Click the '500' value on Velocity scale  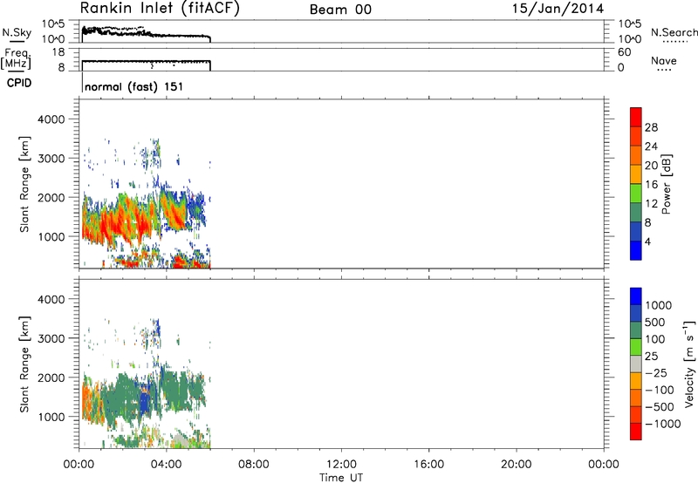[x=655, y=323]
